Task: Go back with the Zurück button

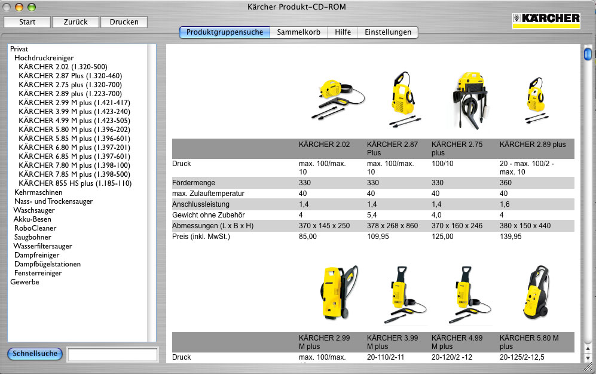Action: [x=76, y=22]
